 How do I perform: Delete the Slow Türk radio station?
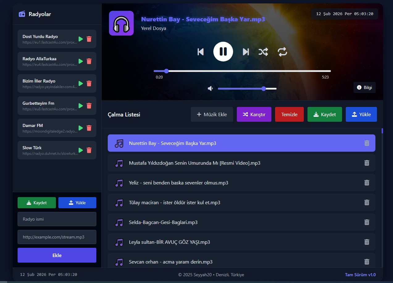(x=89, y=150)
